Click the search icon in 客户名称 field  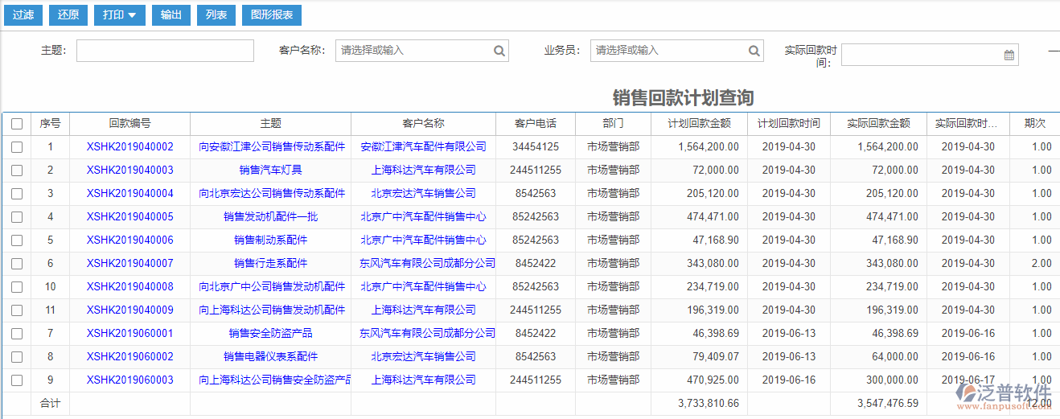(x=499, y=51)
